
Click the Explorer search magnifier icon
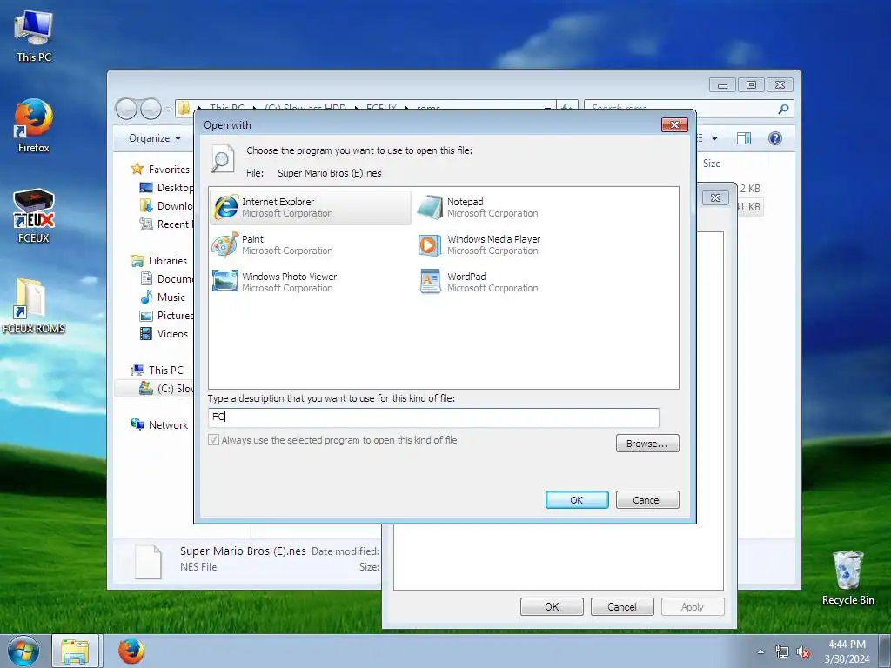point(784,109)
